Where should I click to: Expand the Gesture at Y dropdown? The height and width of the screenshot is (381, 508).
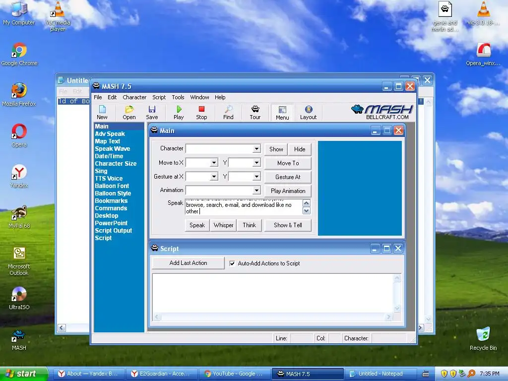coord(256,177)
